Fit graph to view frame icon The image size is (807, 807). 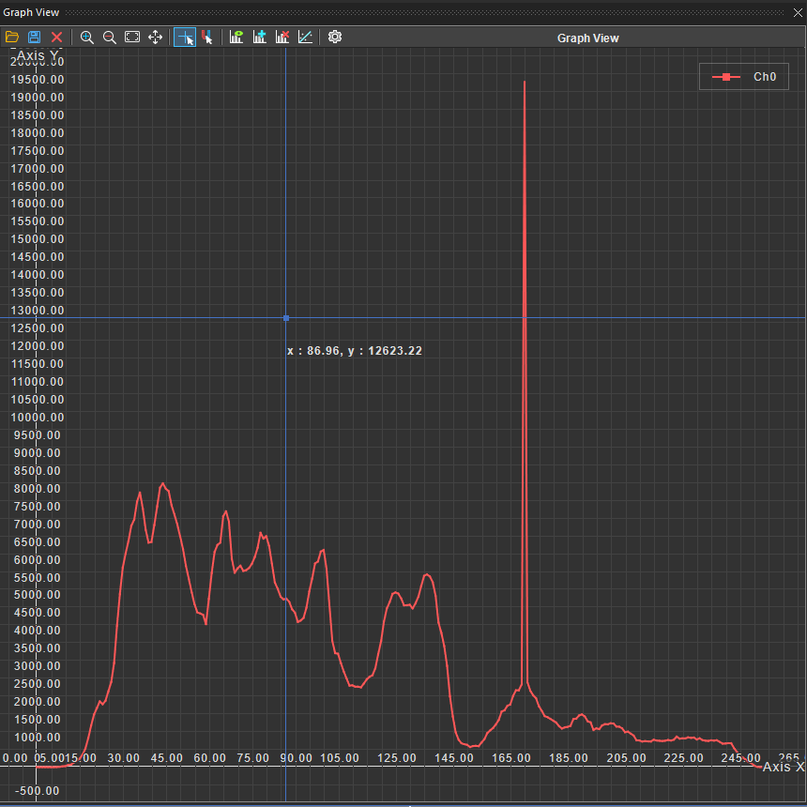132,37
